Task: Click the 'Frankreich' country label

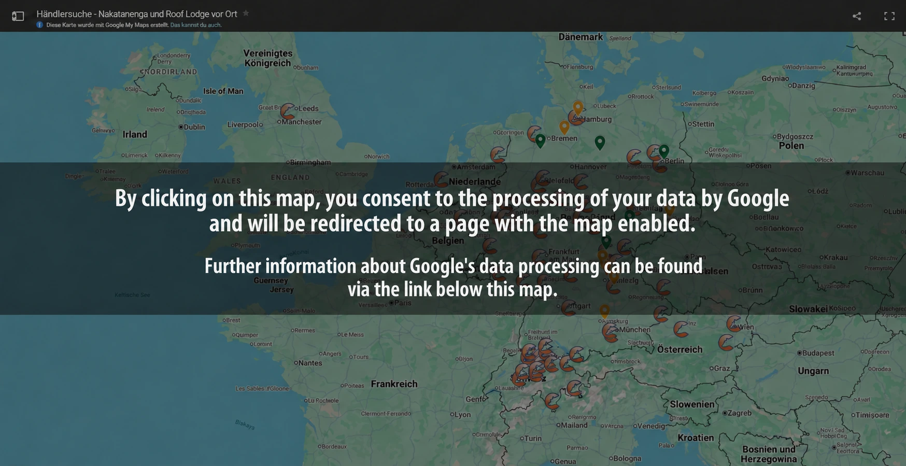Action: click(x=394, y=384)
